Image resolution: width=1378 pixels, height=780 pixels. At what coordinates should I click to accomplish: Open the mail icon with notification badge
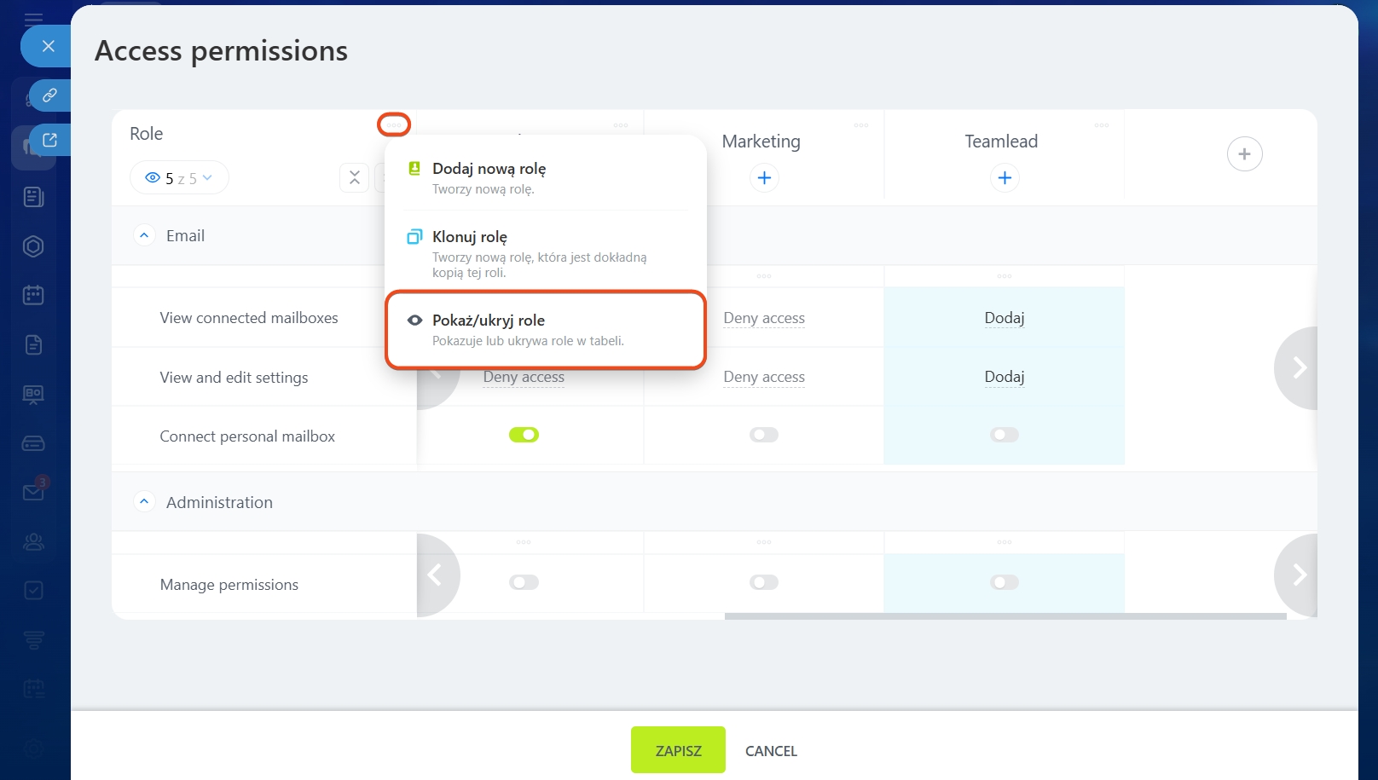(x=33, y=492)
